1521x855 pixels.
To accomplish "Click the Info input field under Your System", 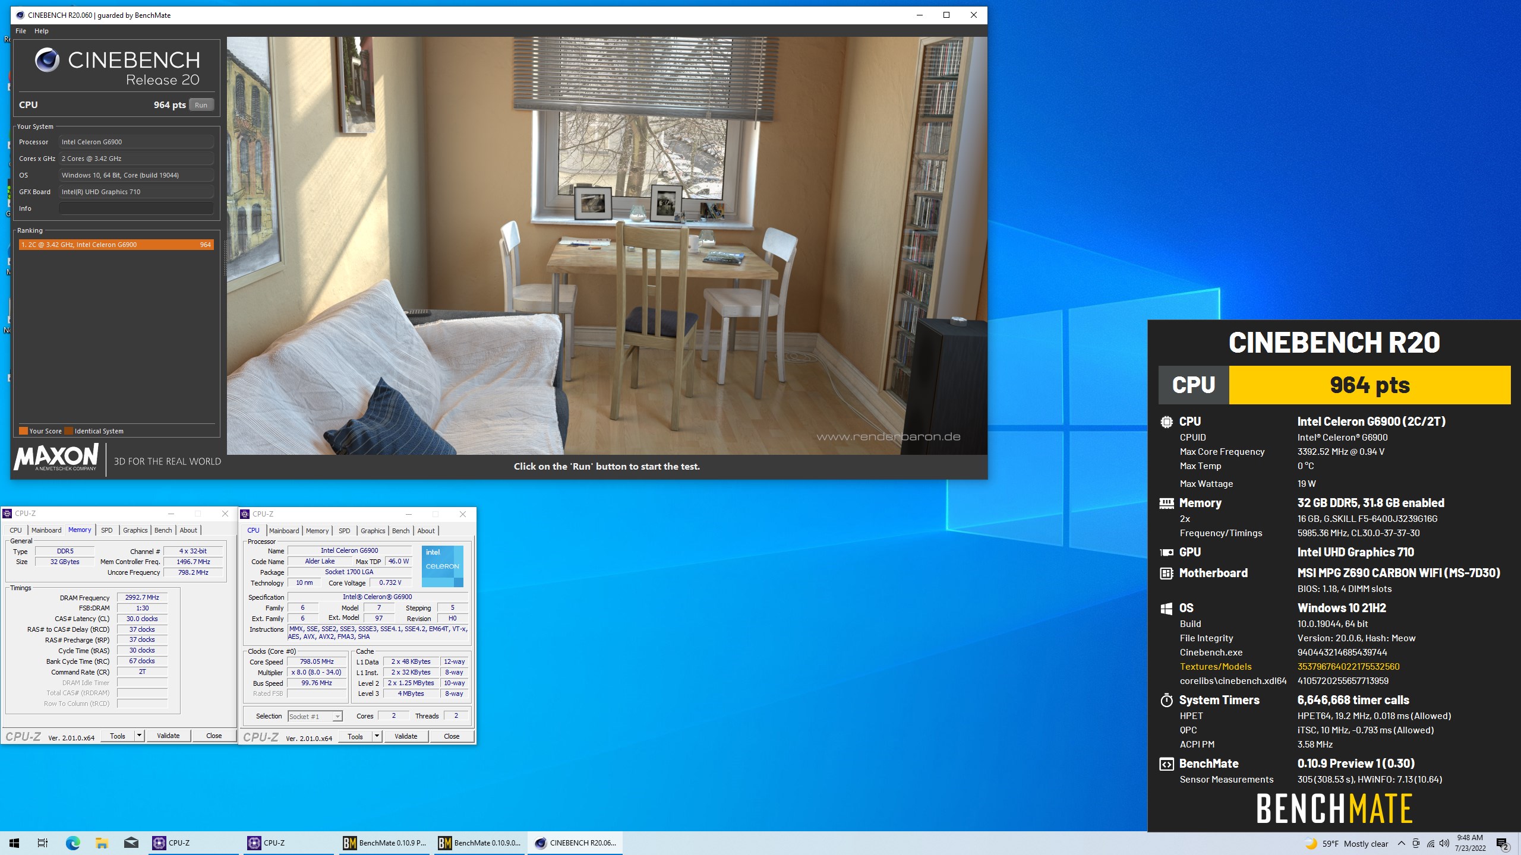I will [136, 208].
